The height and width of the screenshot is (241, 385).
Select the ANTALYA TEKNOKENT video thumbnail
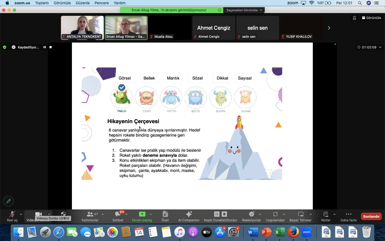click(x=82, y=28)
